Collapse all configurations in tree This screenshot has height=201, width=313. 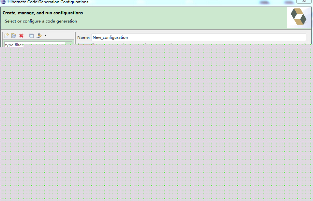click(31, 36)
